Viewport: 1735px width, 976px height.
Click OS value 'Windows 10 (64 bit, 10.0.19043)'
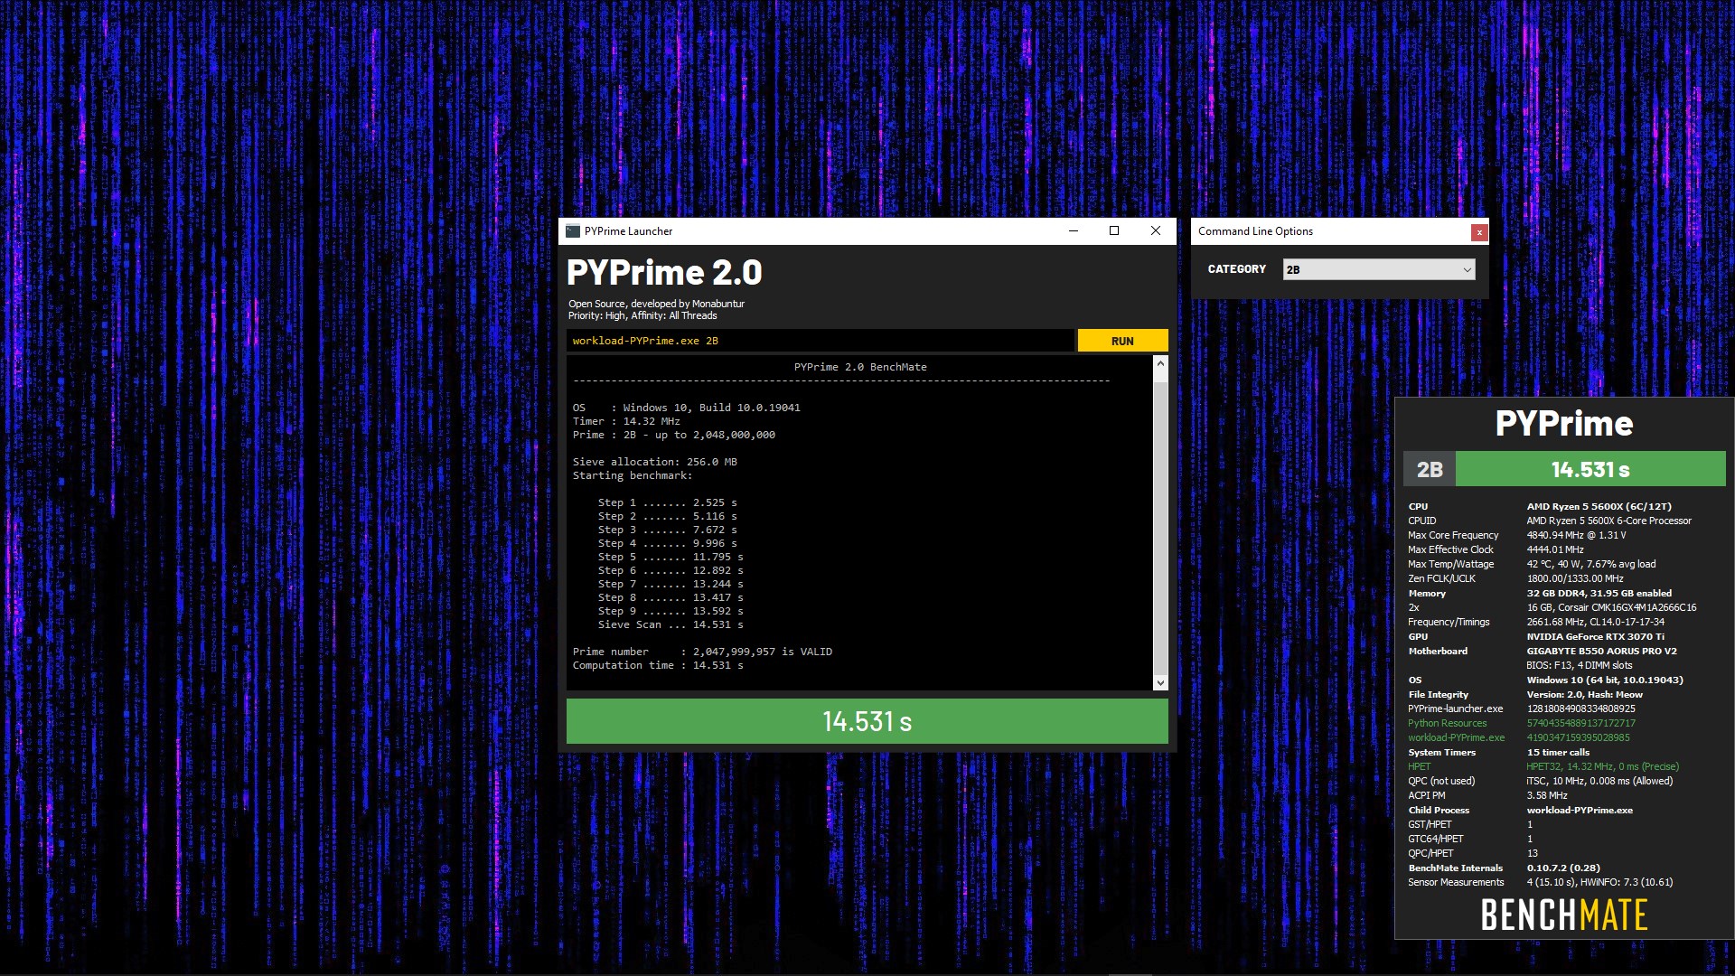pos(1605,680)
